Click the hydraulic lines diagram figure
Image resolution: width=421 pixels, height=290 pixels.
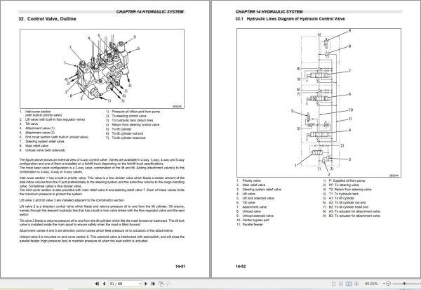[x=319, y=103]
